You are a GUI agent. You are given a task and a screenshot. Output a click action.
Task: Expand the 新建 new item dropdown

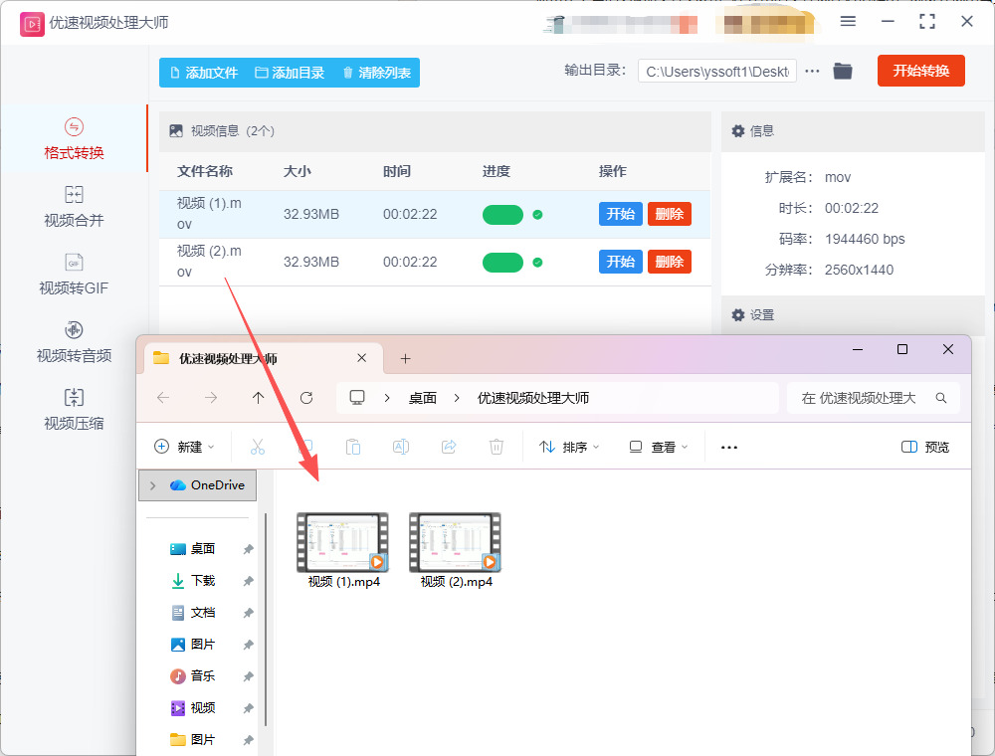coord(183,448)
